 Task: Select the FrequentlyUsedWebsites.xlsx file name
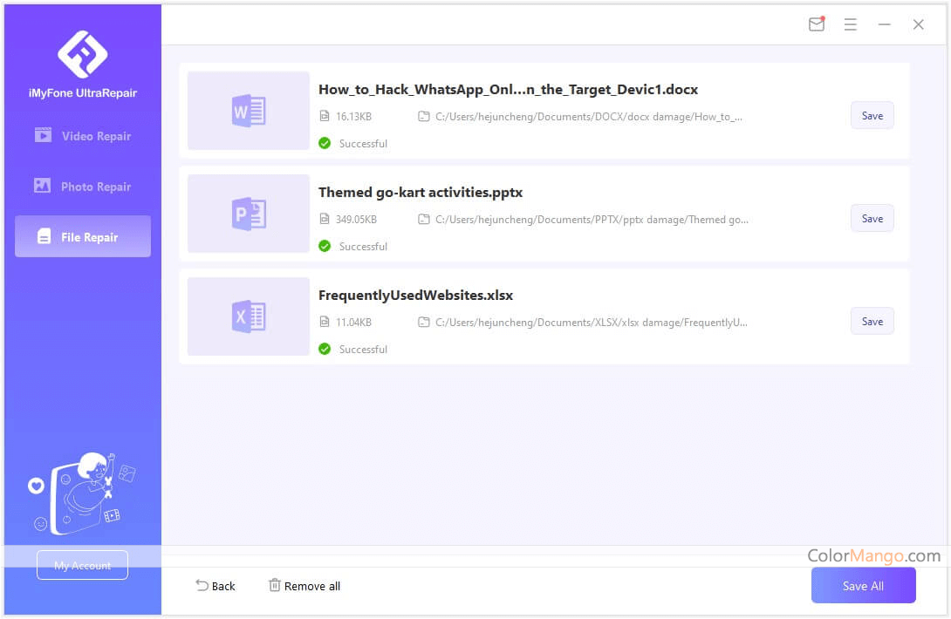pyautogui.click(x=415, y=296)
